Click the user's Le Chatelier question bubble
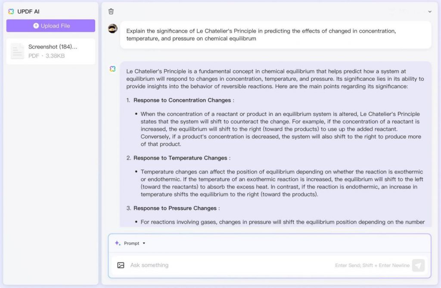This screenshot has height=288, width=441. click(x=276, y=35)
